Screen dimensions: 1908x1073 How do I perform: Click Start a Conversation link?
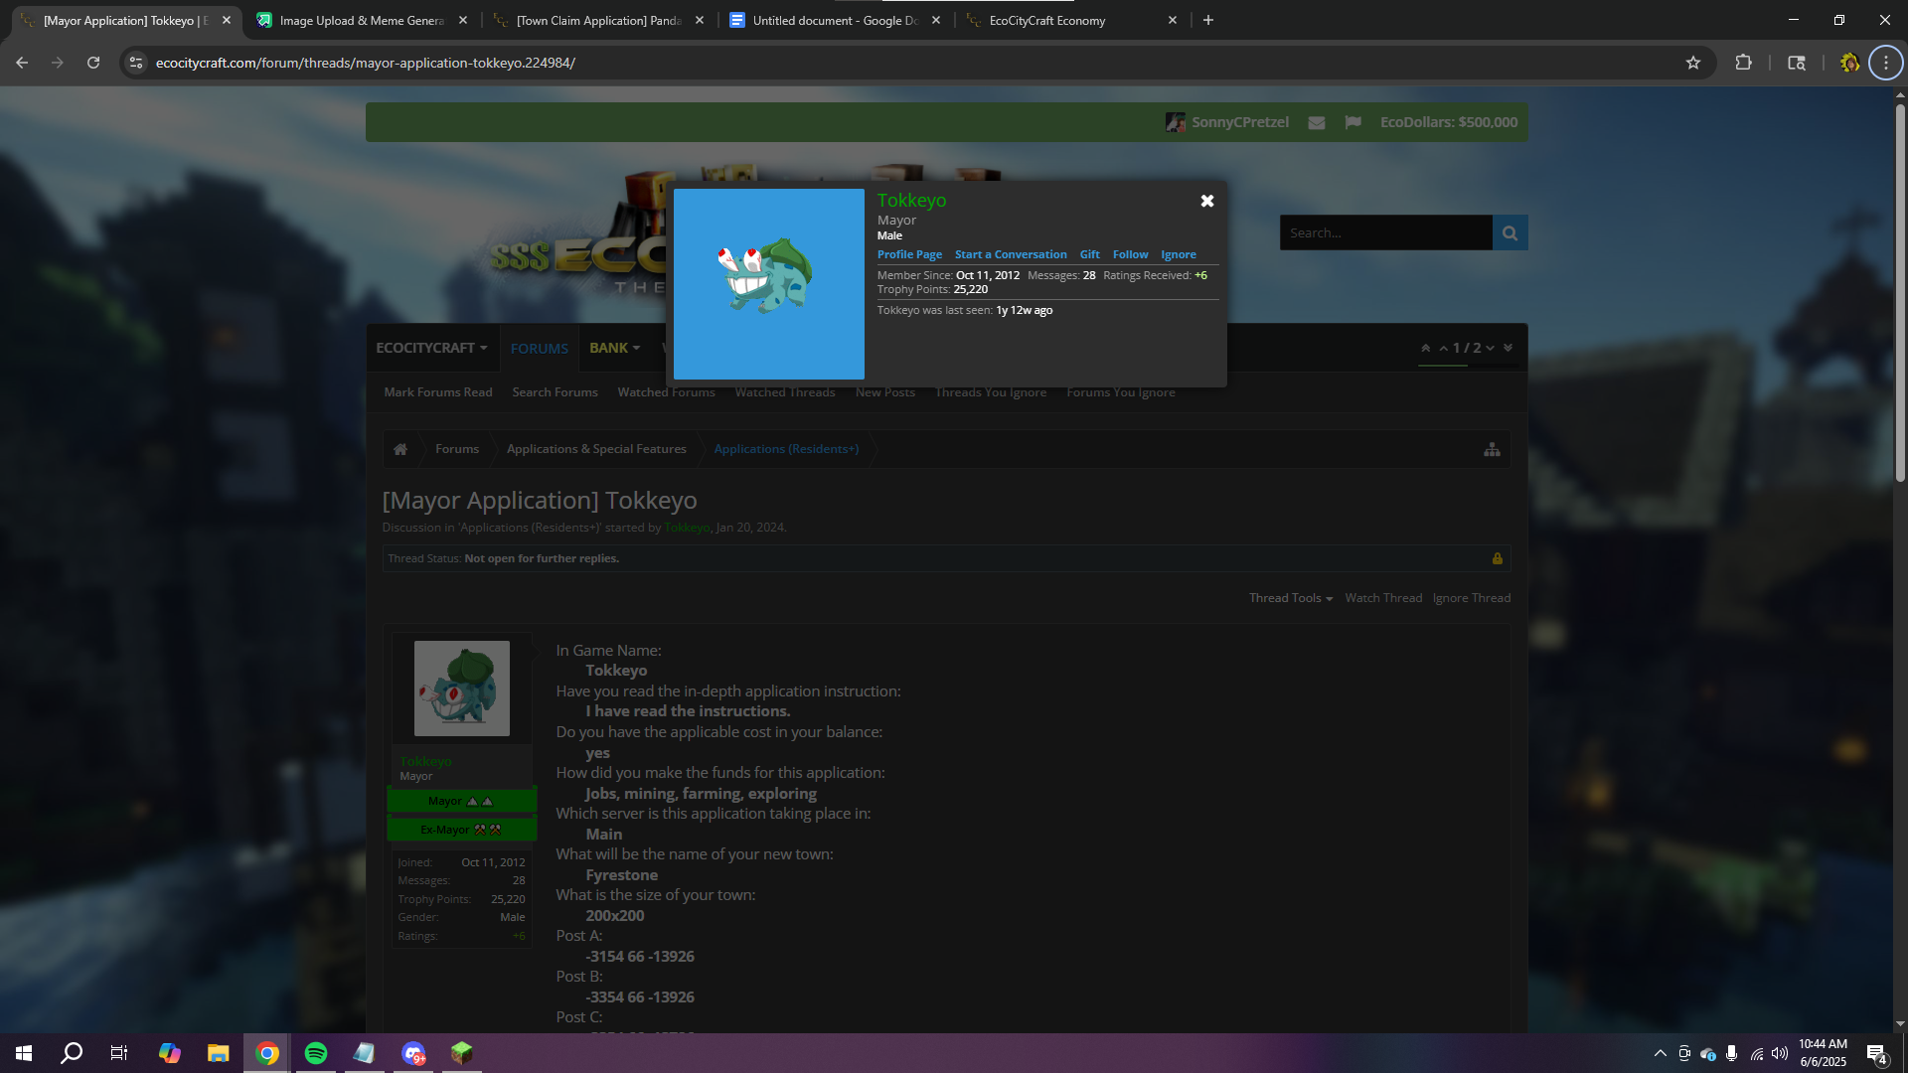(x=1011, y=254)
